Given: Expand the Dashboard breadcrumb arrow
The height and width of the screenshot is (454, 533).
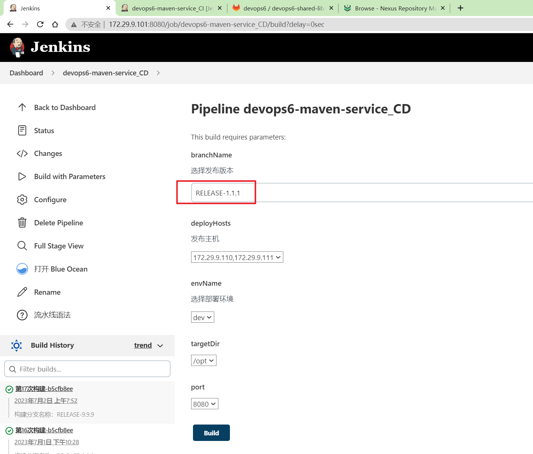Looking at the screenshot, I should (53, 73).
